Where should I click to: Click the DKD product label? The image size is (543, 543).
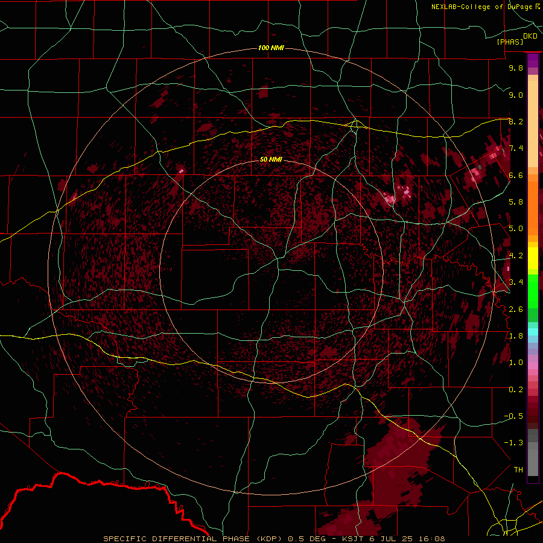(530, 36)
